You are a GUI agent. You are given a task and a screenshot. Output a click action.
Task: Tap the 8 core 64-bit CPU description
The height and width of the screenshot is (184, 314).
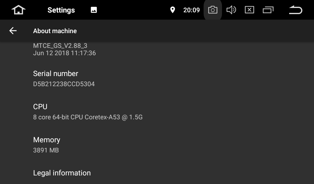click(88, 117)
